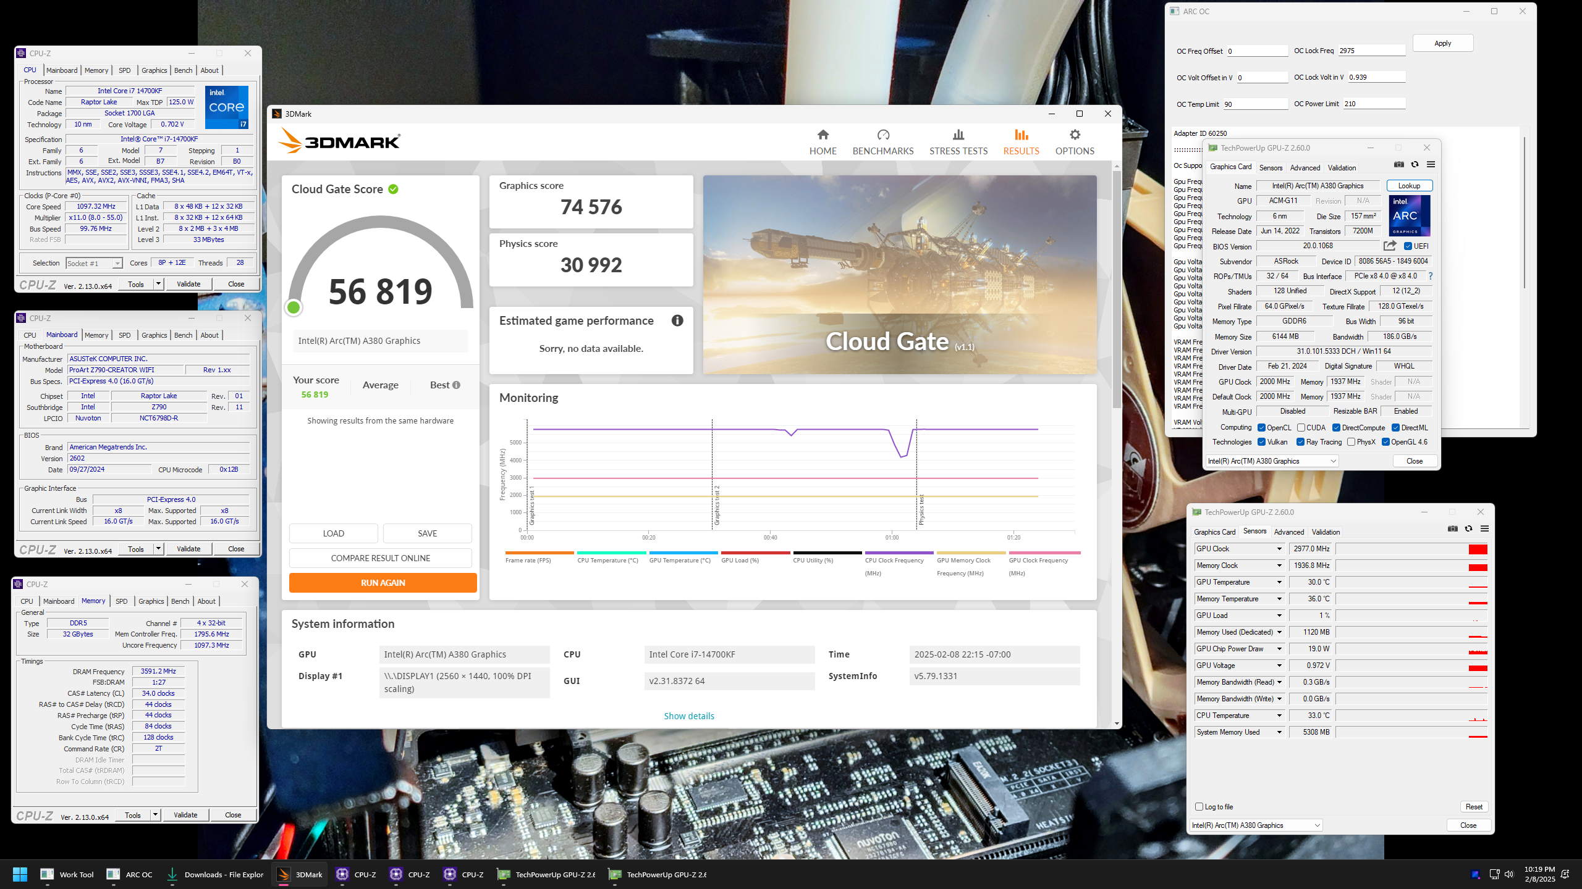Toggle the PhysX checkbox in GPU-Z
This screenshot has width=1582, height=889.
1351,441
